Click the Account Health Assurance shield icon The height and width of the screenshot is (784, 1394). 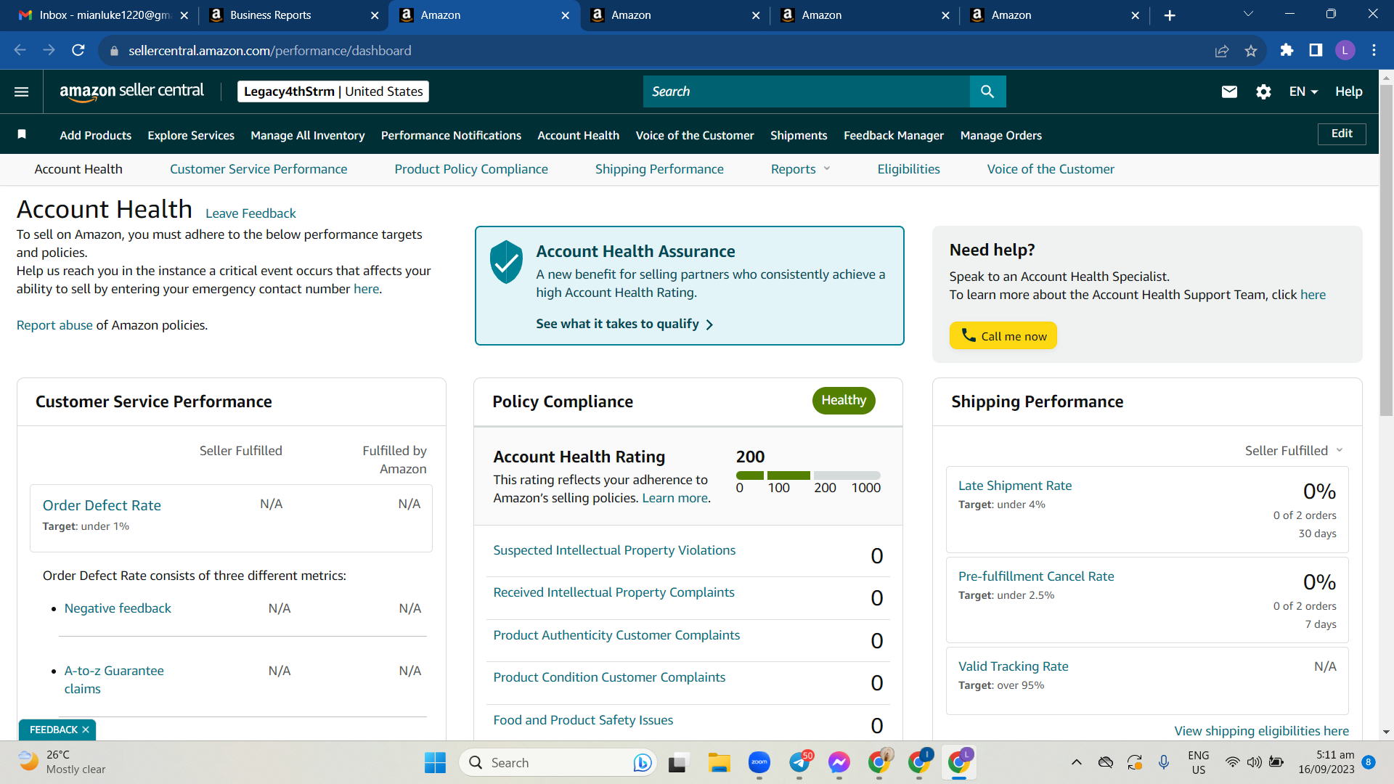(506, 262)
